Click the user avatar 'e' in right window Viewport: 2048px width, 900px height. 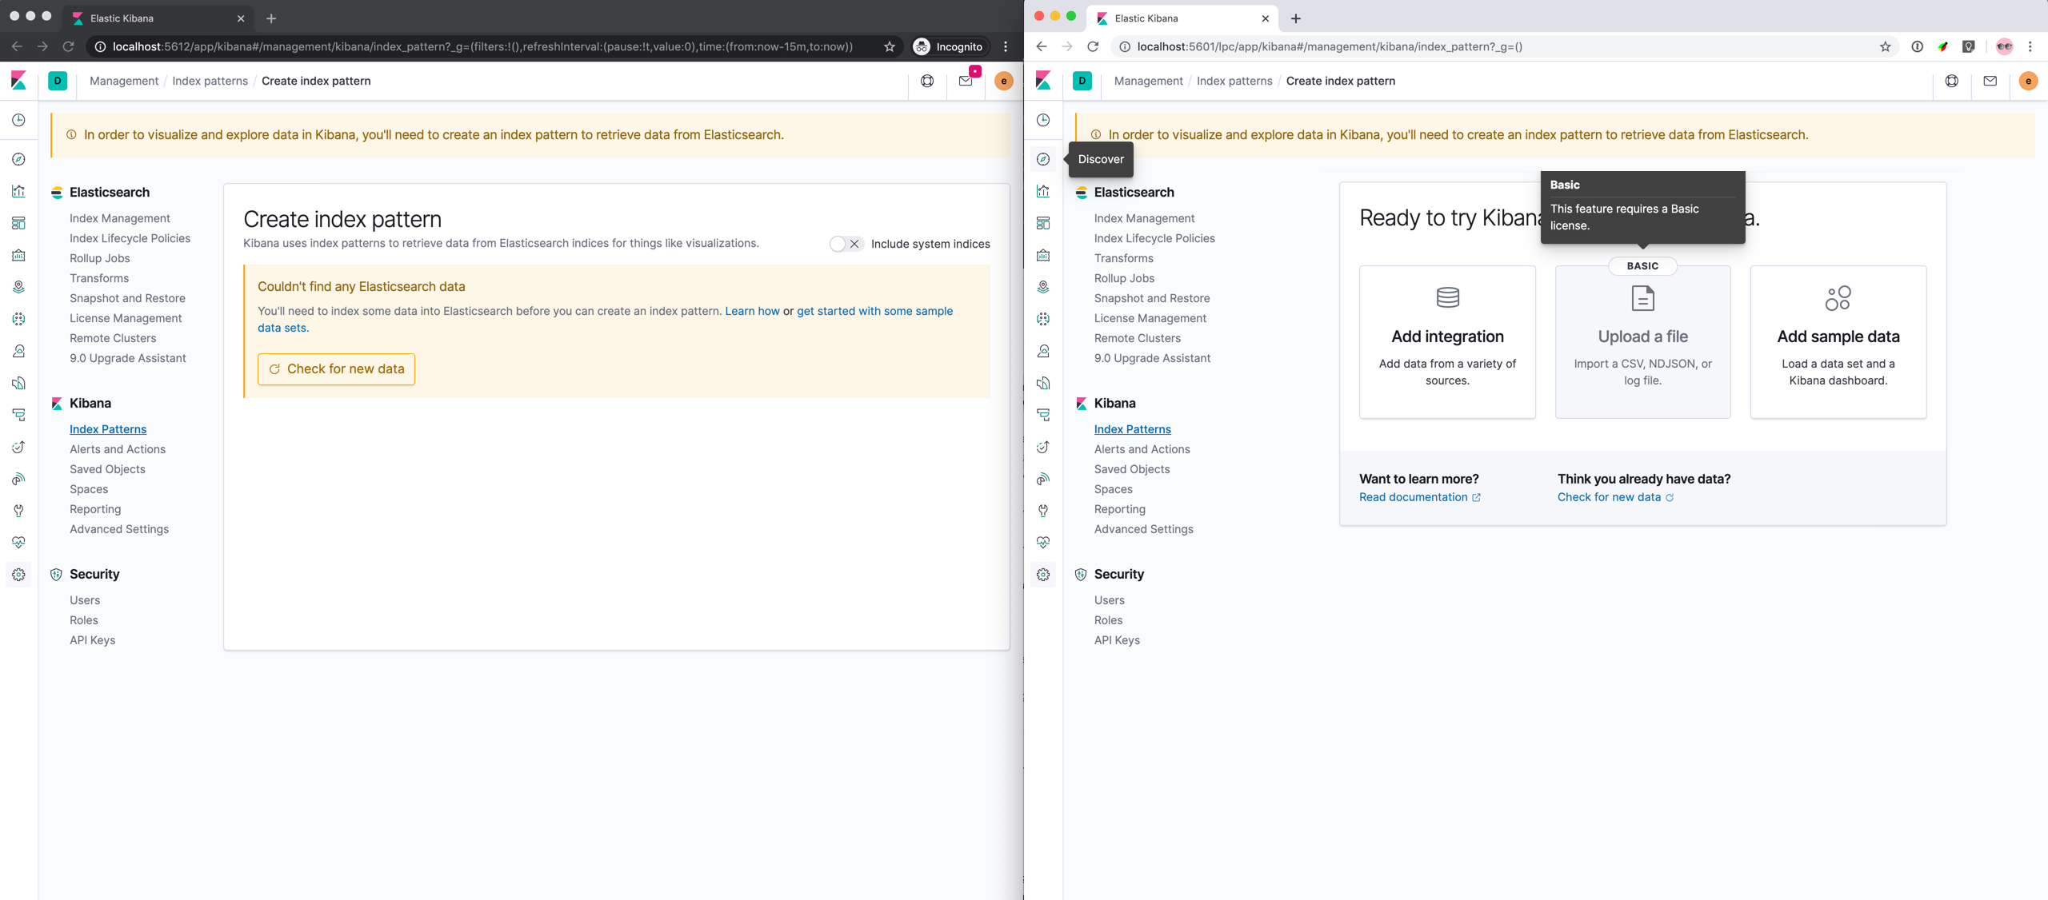point(2028,81)
